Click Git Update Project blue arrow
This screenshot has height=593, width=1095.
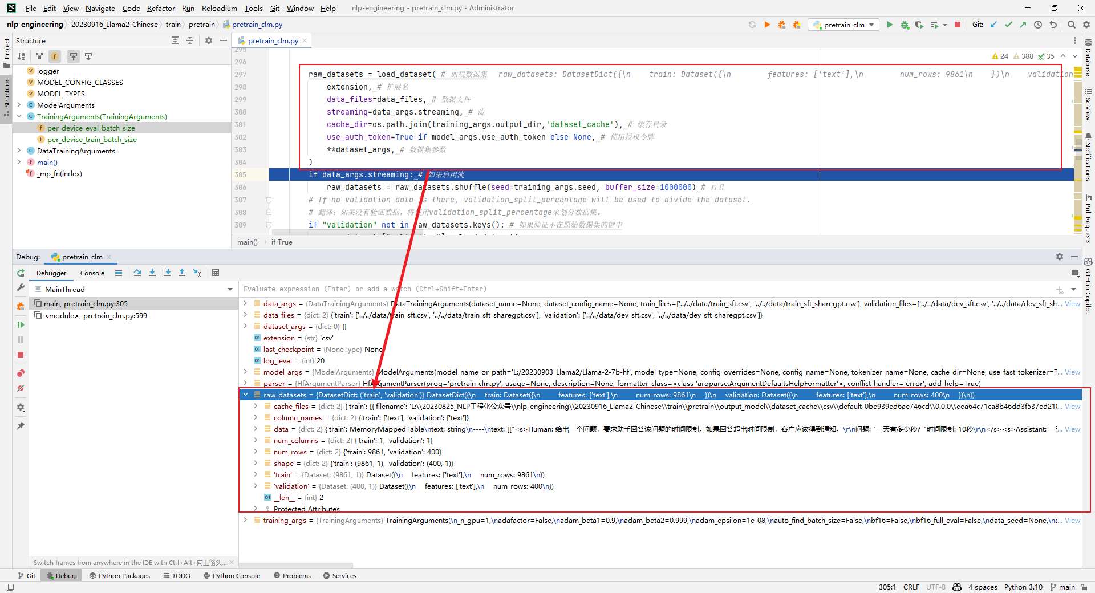993,25
